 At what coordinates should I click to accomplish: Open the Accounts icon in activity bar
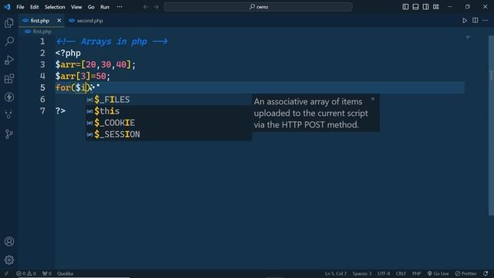tap(9, 242)
